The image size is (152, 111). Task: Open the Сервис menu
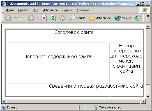coord(67,10)
